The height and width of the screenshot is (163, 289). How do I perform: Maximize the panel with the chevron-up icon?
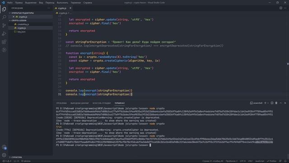click(281, 103)
